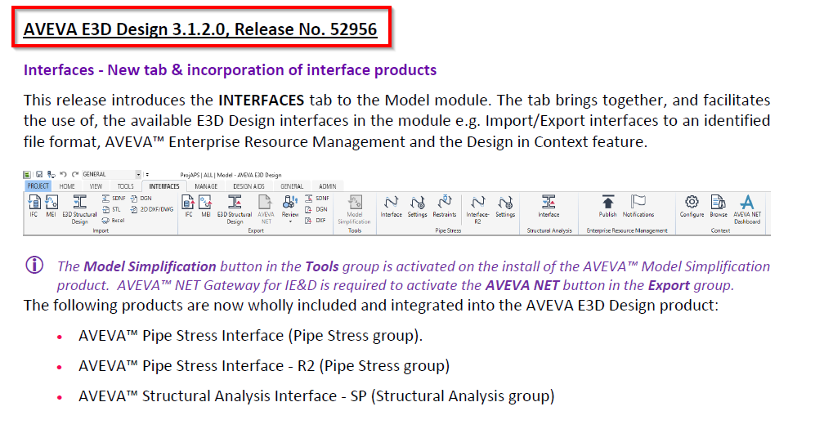
Task: Switch to the GENERAL ribbon tab
Action: click(292, 186)
